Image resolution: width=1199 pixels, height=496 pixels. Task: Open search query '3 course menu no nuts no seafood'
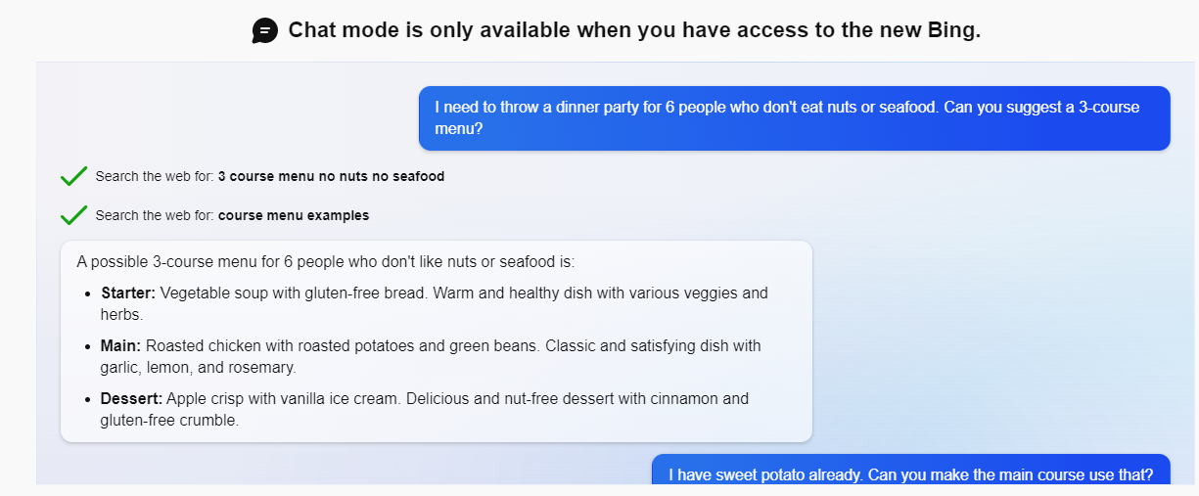pyautogui.click(x=331, y=177)
